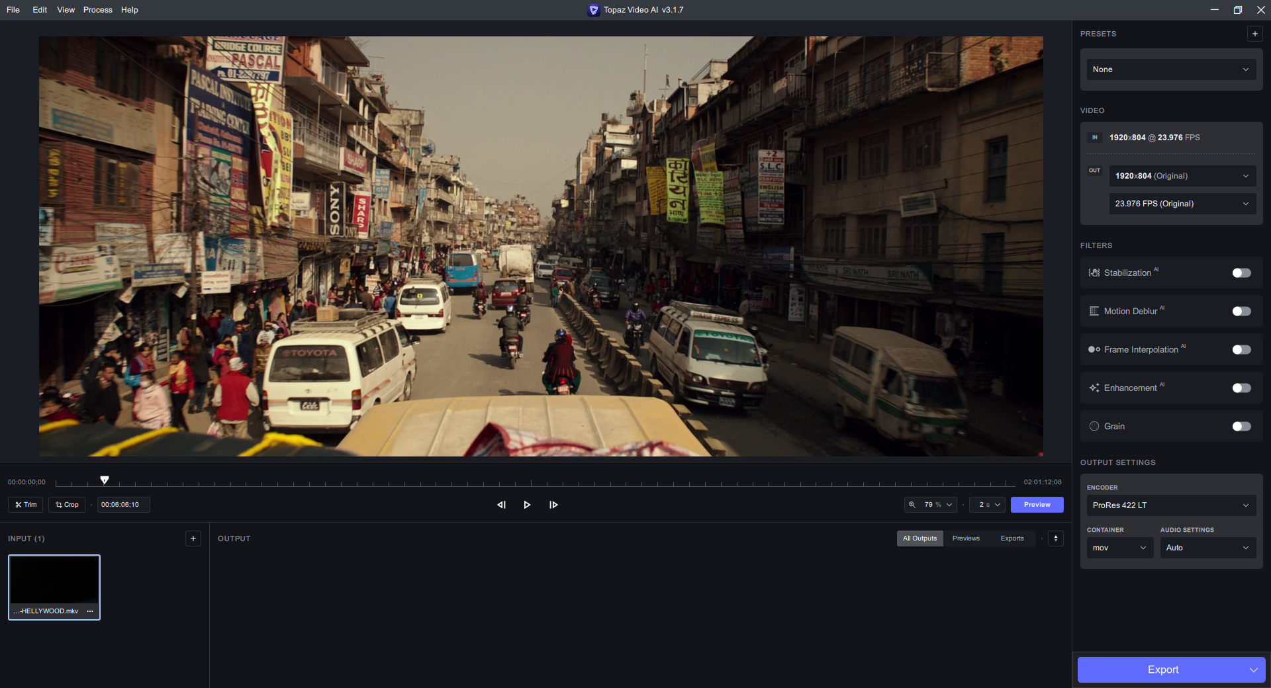1271x688 pixels.
Task: Click the timeline playhead marker
Action: click(x=105, y=480)
